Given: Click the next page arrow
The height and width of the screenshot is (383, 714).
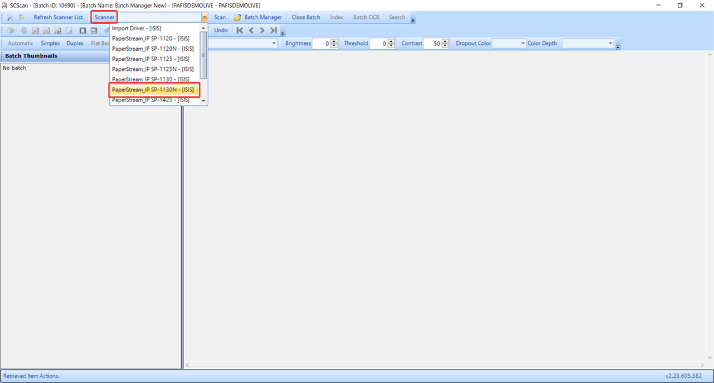Looking at the screenshot, I should [262, 30].
